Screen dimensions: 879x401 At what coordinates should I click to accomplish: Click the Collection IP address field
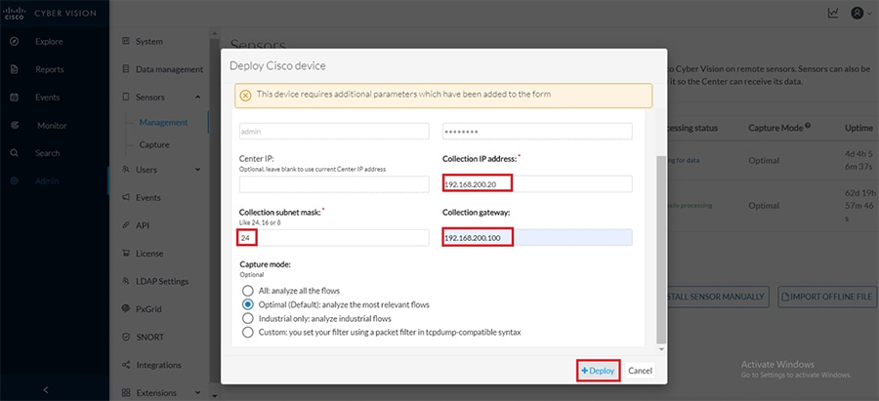coord(537,183)
